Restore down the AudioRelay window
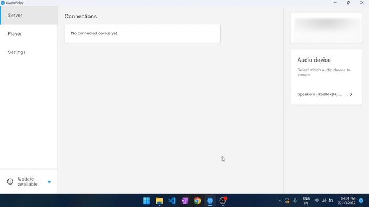 click(348, 3)
